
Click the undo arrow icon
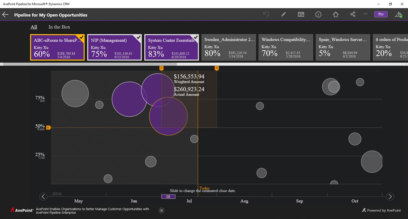(x=266, y=14)
